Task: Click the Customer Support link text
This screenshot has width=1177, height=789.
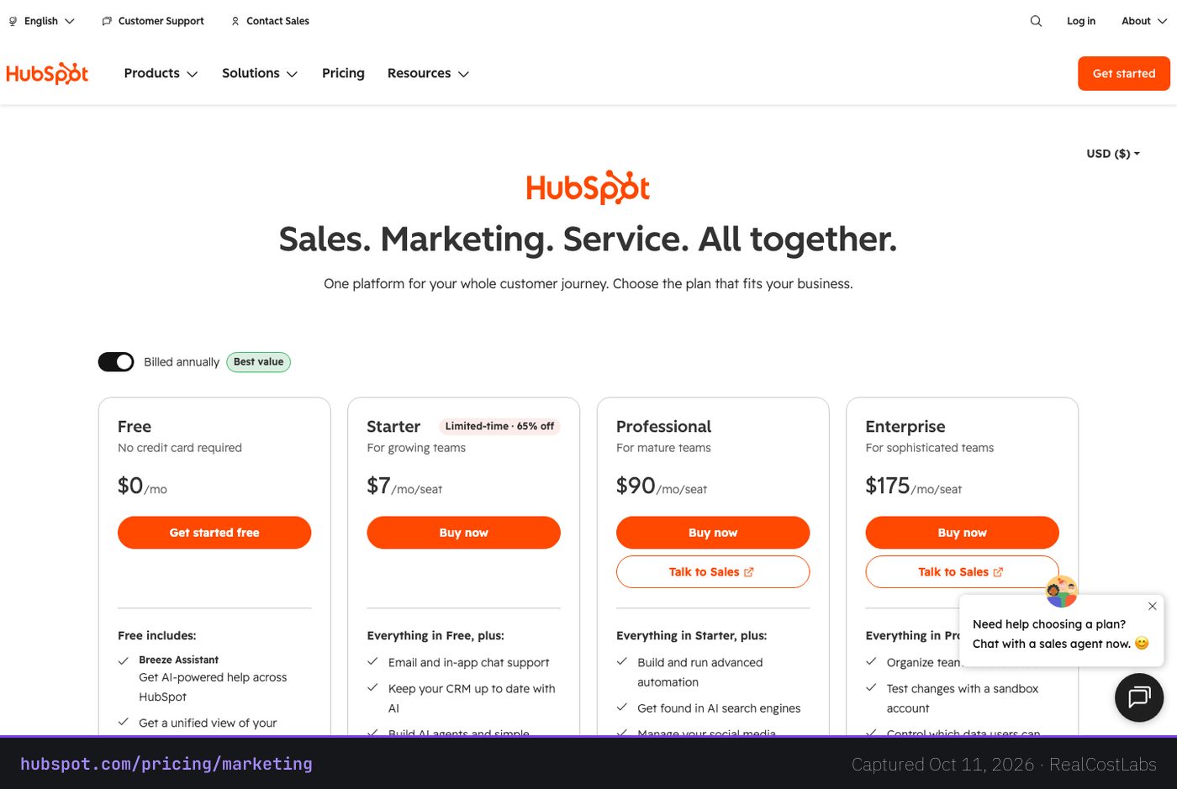Action: tap(161, 21)
